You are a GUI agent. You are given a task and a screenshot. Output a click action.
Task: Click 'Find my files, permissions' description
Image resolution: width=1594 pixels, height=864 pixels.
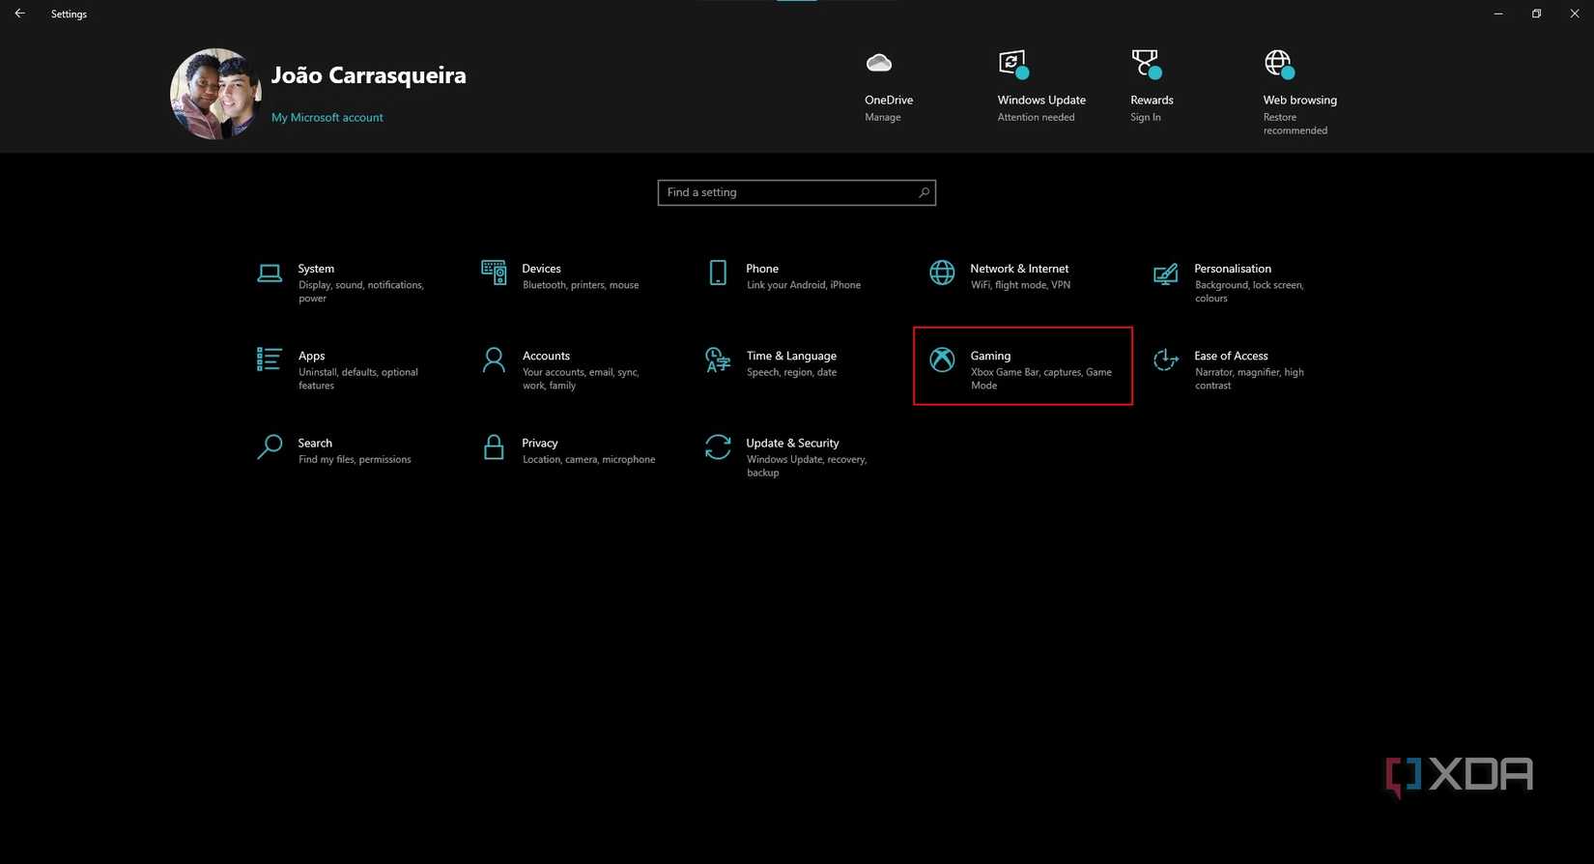(355, 459)
